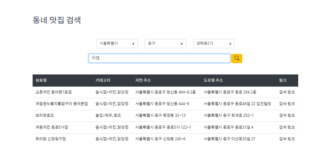
Task: Click the 동네 맛집 검색 page title
Action: tap(57, 20)
